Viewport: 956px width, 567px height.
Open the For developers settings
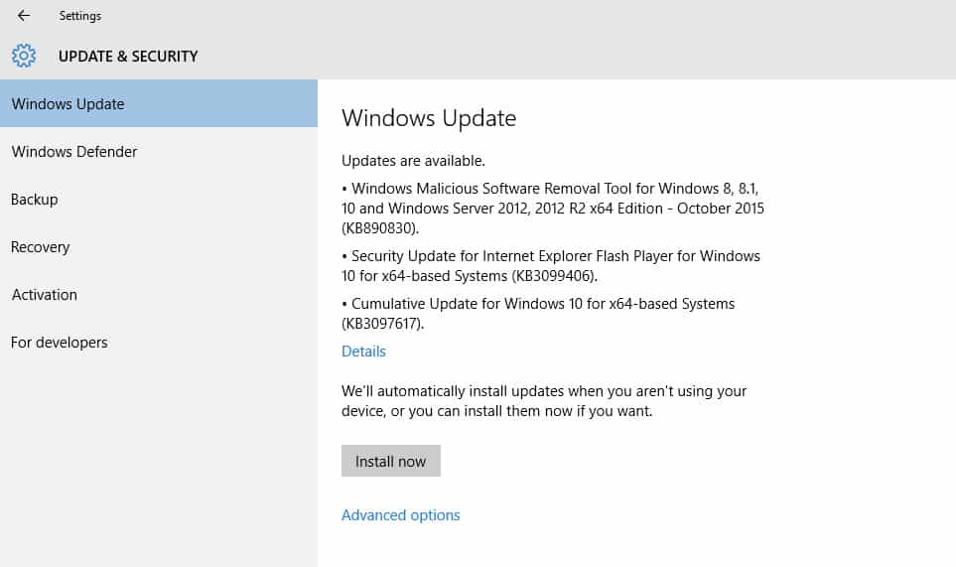(x=60, y=343)
